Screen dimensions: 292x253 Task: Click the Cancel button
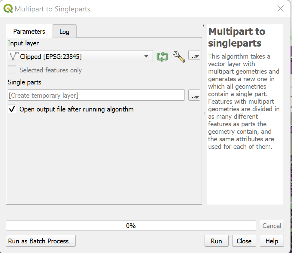coord(272,226)
